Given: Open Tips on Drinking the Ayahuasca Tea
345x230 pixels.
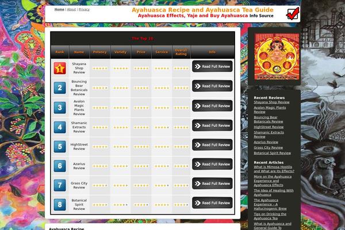Looking at the screenshot, I should [270, 216].
